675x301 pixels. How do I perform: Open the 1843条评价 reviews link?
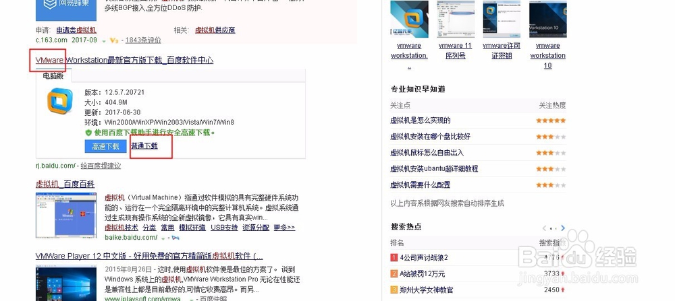[143, 40]
